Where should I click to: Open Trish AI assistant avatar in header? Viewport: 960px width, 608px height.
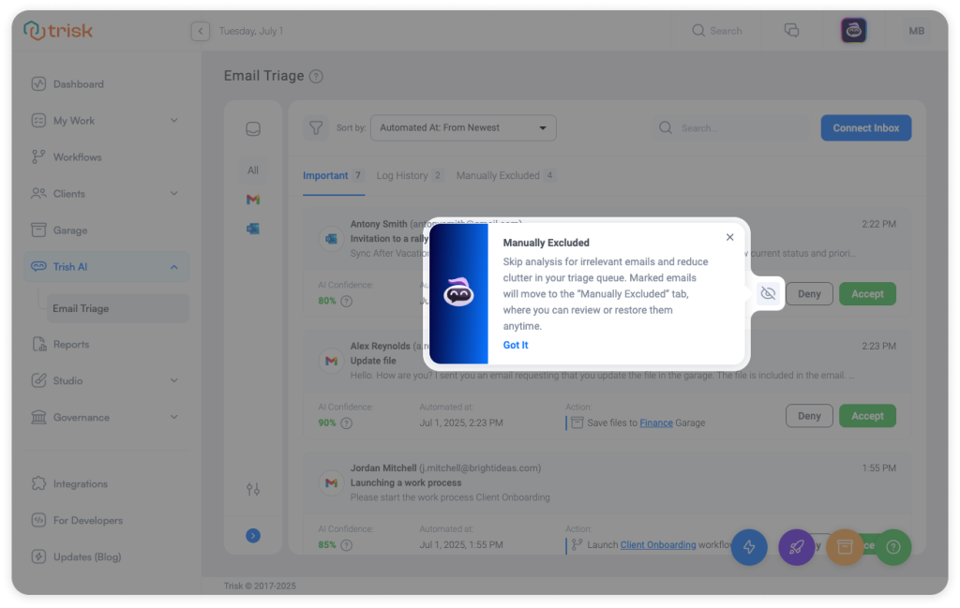coord(853,31)
